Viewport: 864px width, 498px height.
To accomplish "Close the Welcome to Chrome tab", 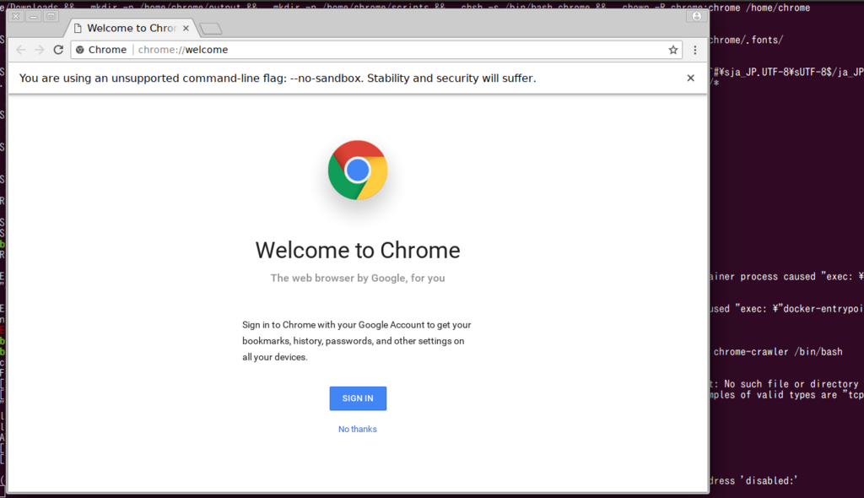I will 186,28.
